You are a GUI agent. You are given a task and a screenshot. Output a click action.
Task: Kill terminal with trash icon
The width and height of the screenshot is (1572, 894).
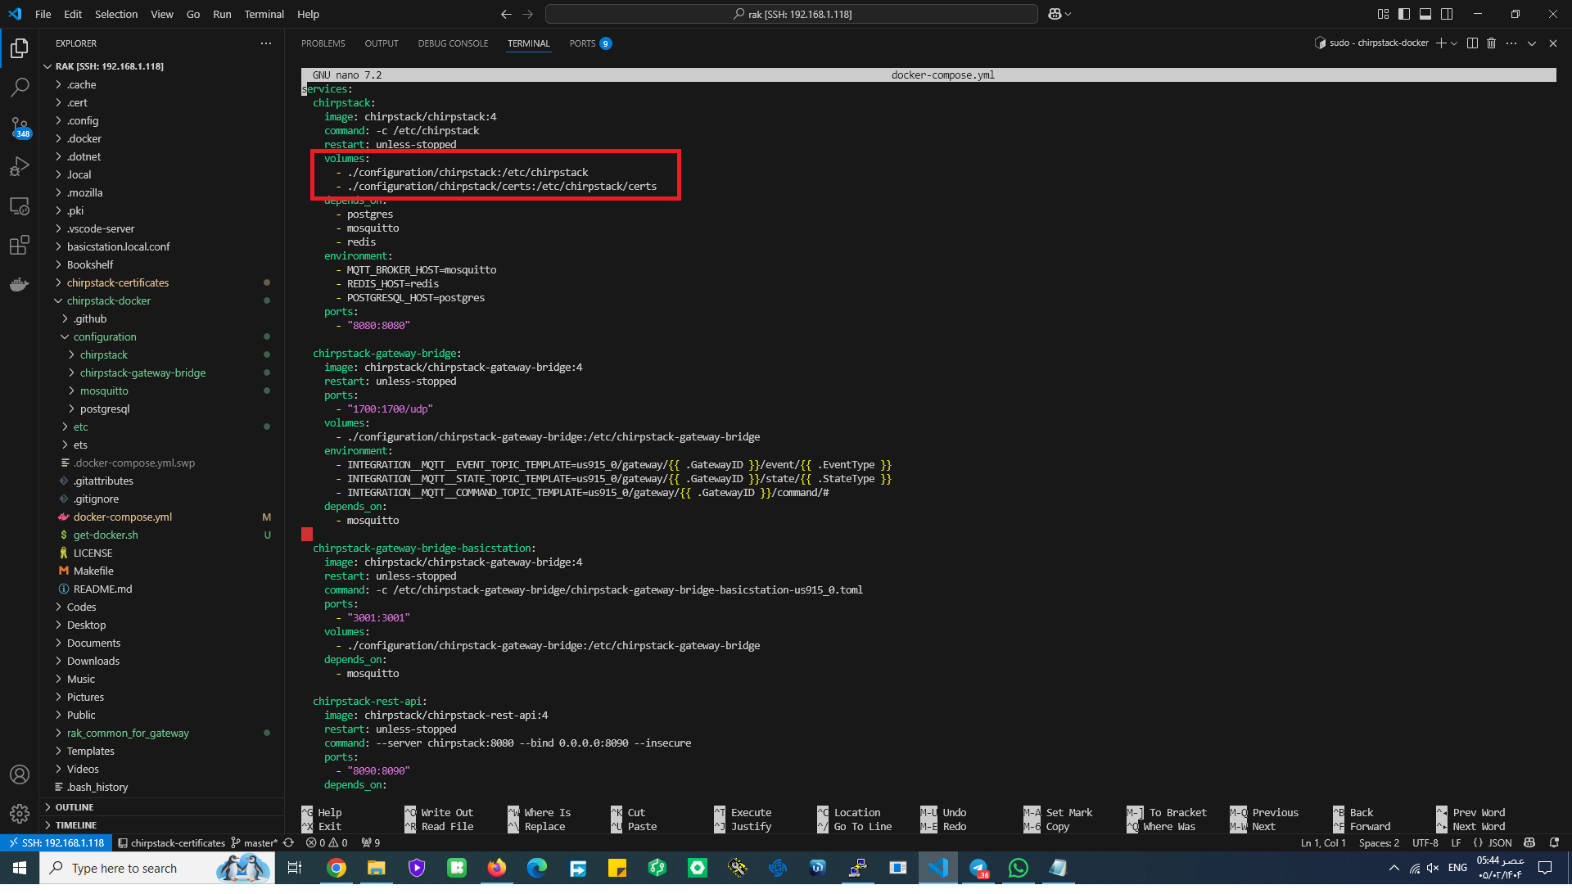[x=1491, y=43]
